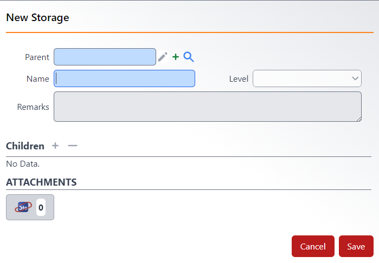Click the pencil edit icon beside Parent

coord(163,57)
